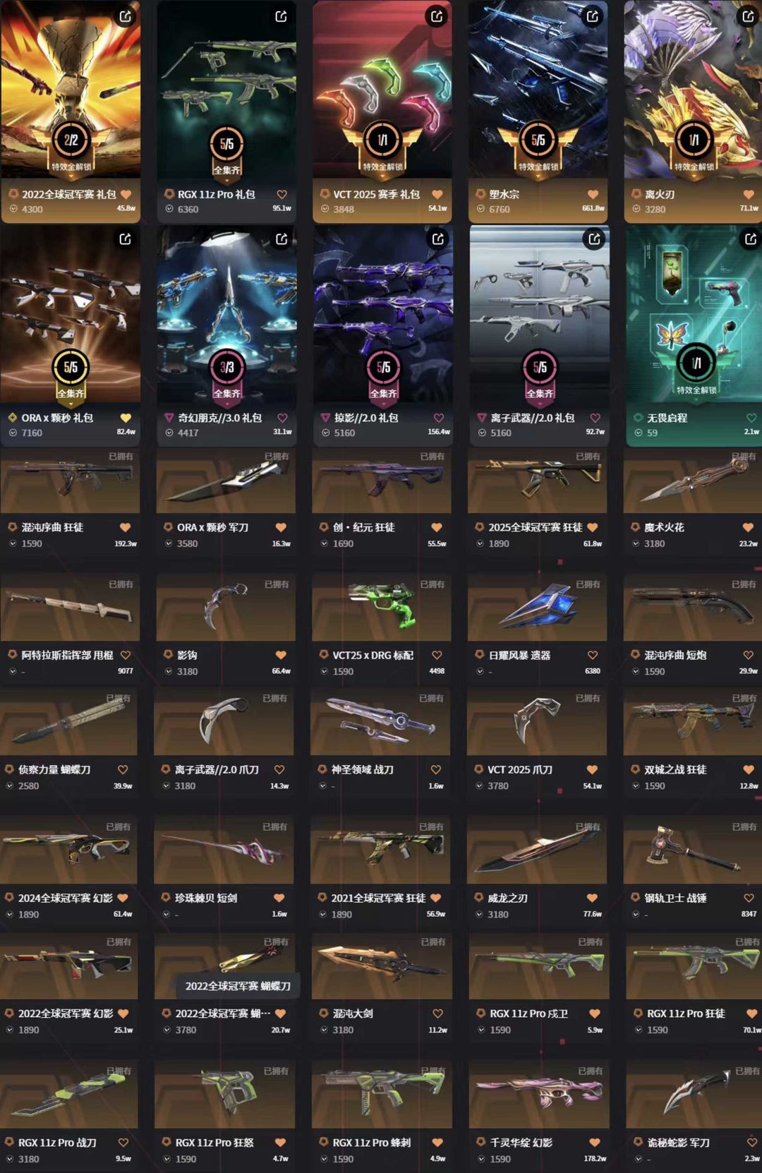
Task: Favorite the RGX 11z Pro 礼包 heart
Action: [282, 194]
